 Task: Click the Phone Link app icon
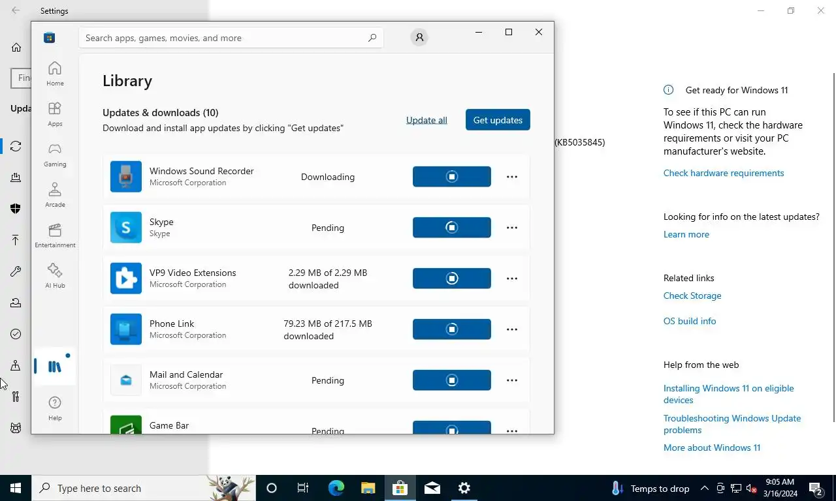[126, 329]
